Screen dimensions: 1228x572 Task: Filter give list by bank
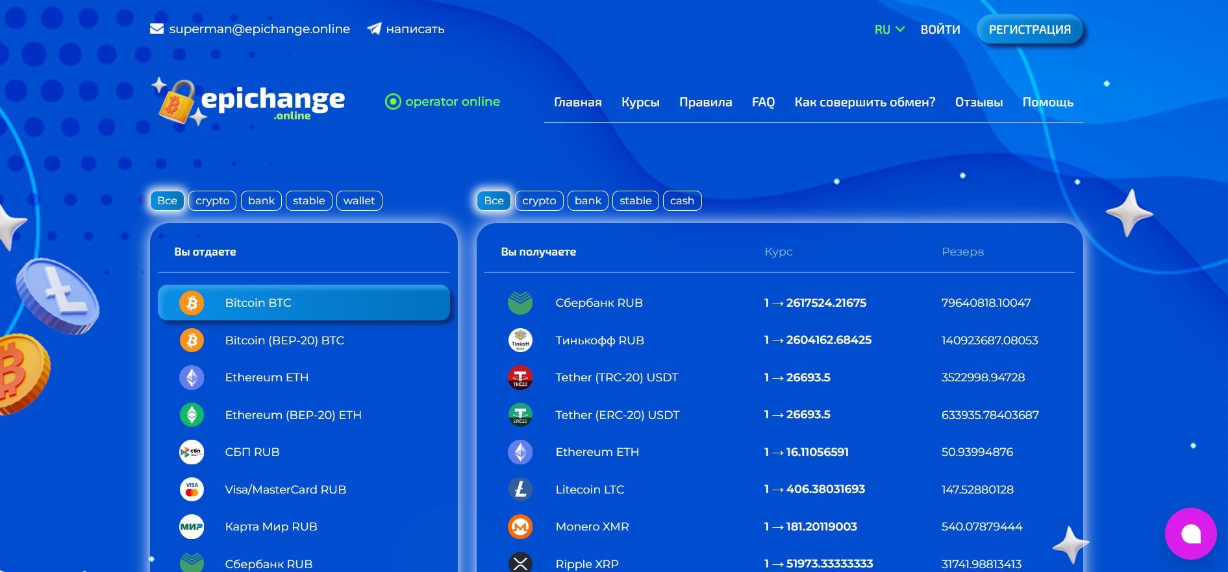[261, 201]
